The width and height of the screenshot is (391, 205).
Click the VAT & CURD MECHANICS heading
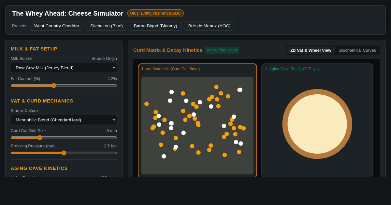point(42,101)
